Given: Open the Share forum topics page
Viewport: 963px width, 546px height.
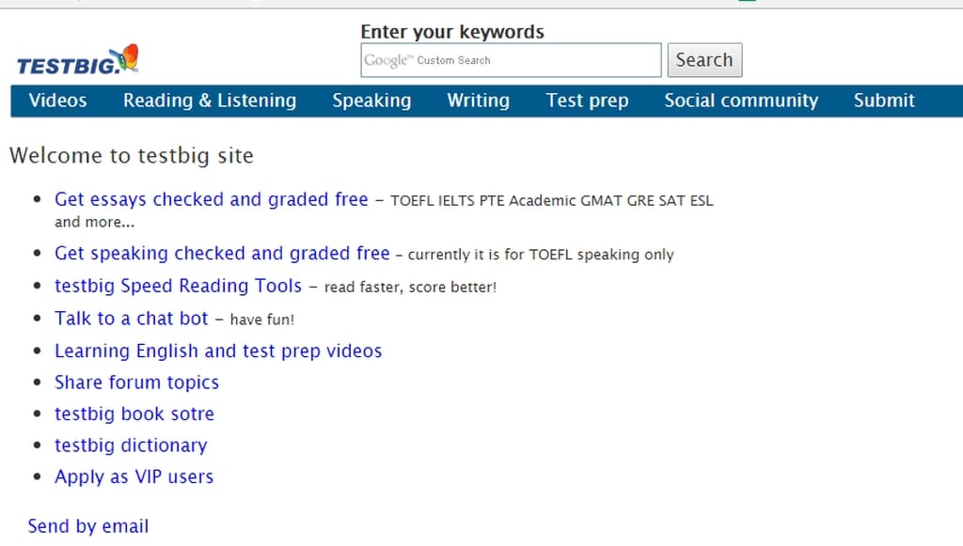Looking at the screenshot, I should 136,382.
